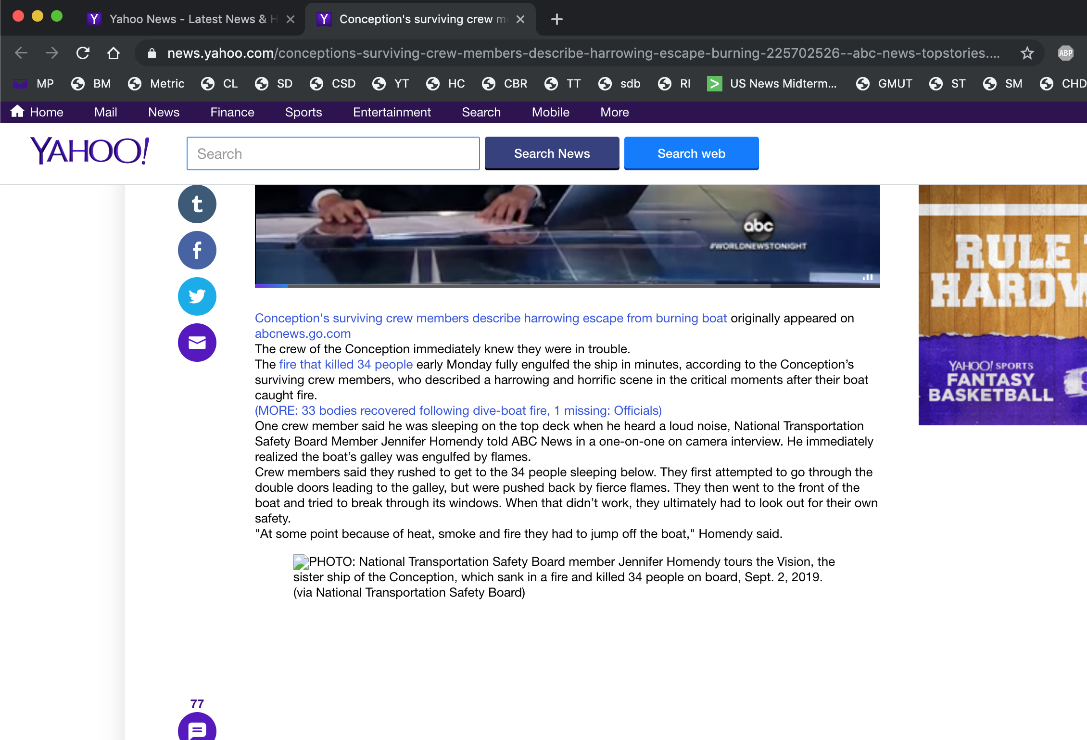This screenshot has height=740, width=1087.
Task: Open the Adblock Plus extension
Action: 1066,53
